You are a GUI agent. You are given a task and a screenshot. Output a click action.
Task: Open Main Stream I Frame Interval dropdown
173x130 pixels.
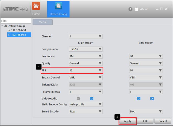86,92
